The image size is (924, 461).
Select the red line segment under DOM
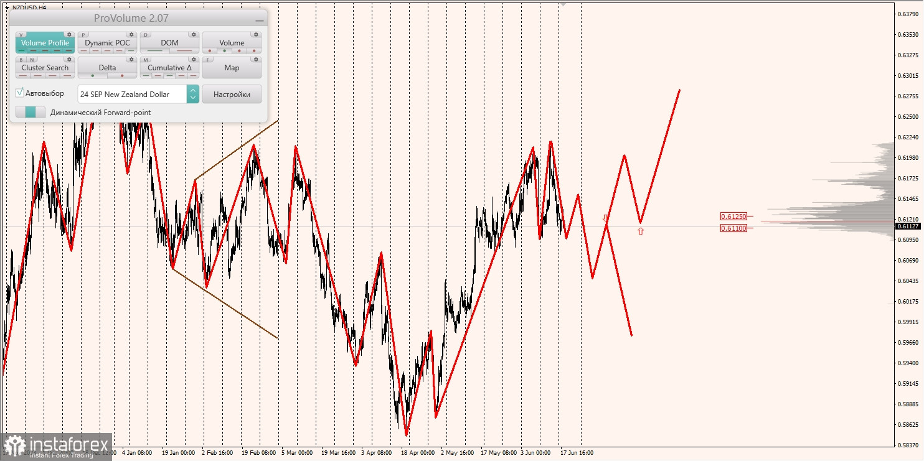pos(184,51)
